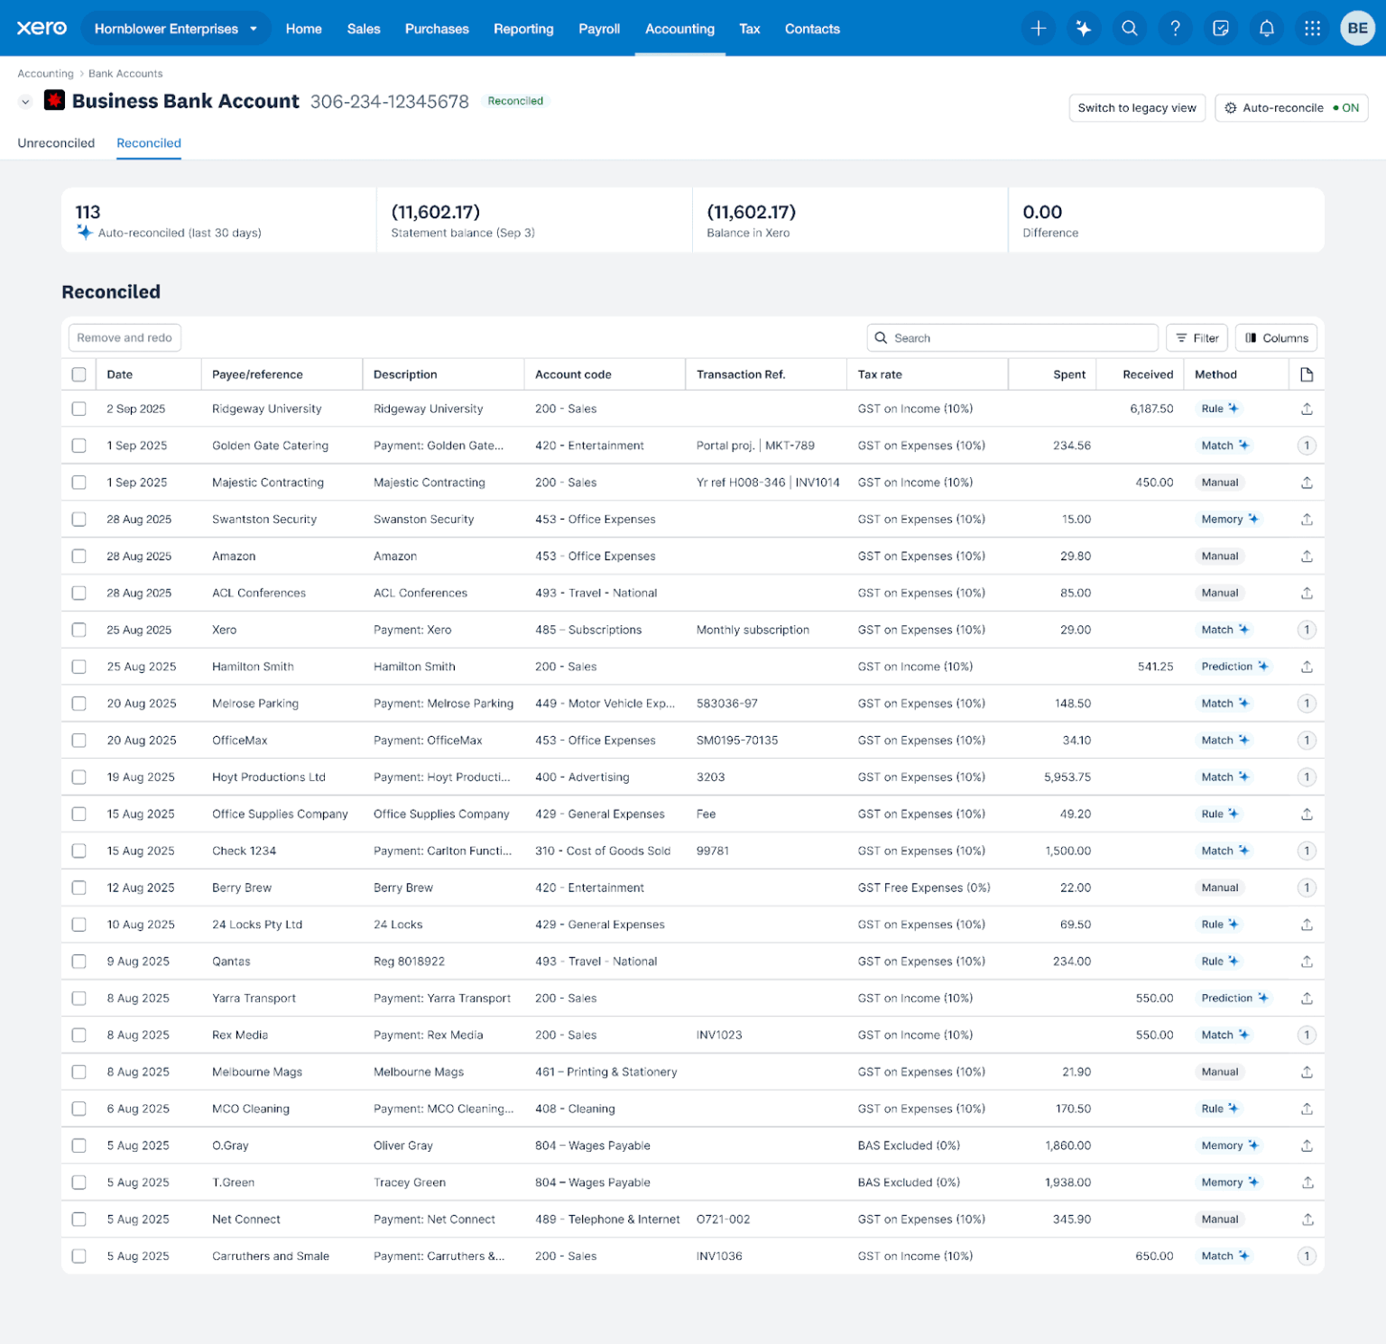Switch to the Unreconciled tab
The width and height of the screenshot is (1386, 1344).
click(x=56, y=143)
